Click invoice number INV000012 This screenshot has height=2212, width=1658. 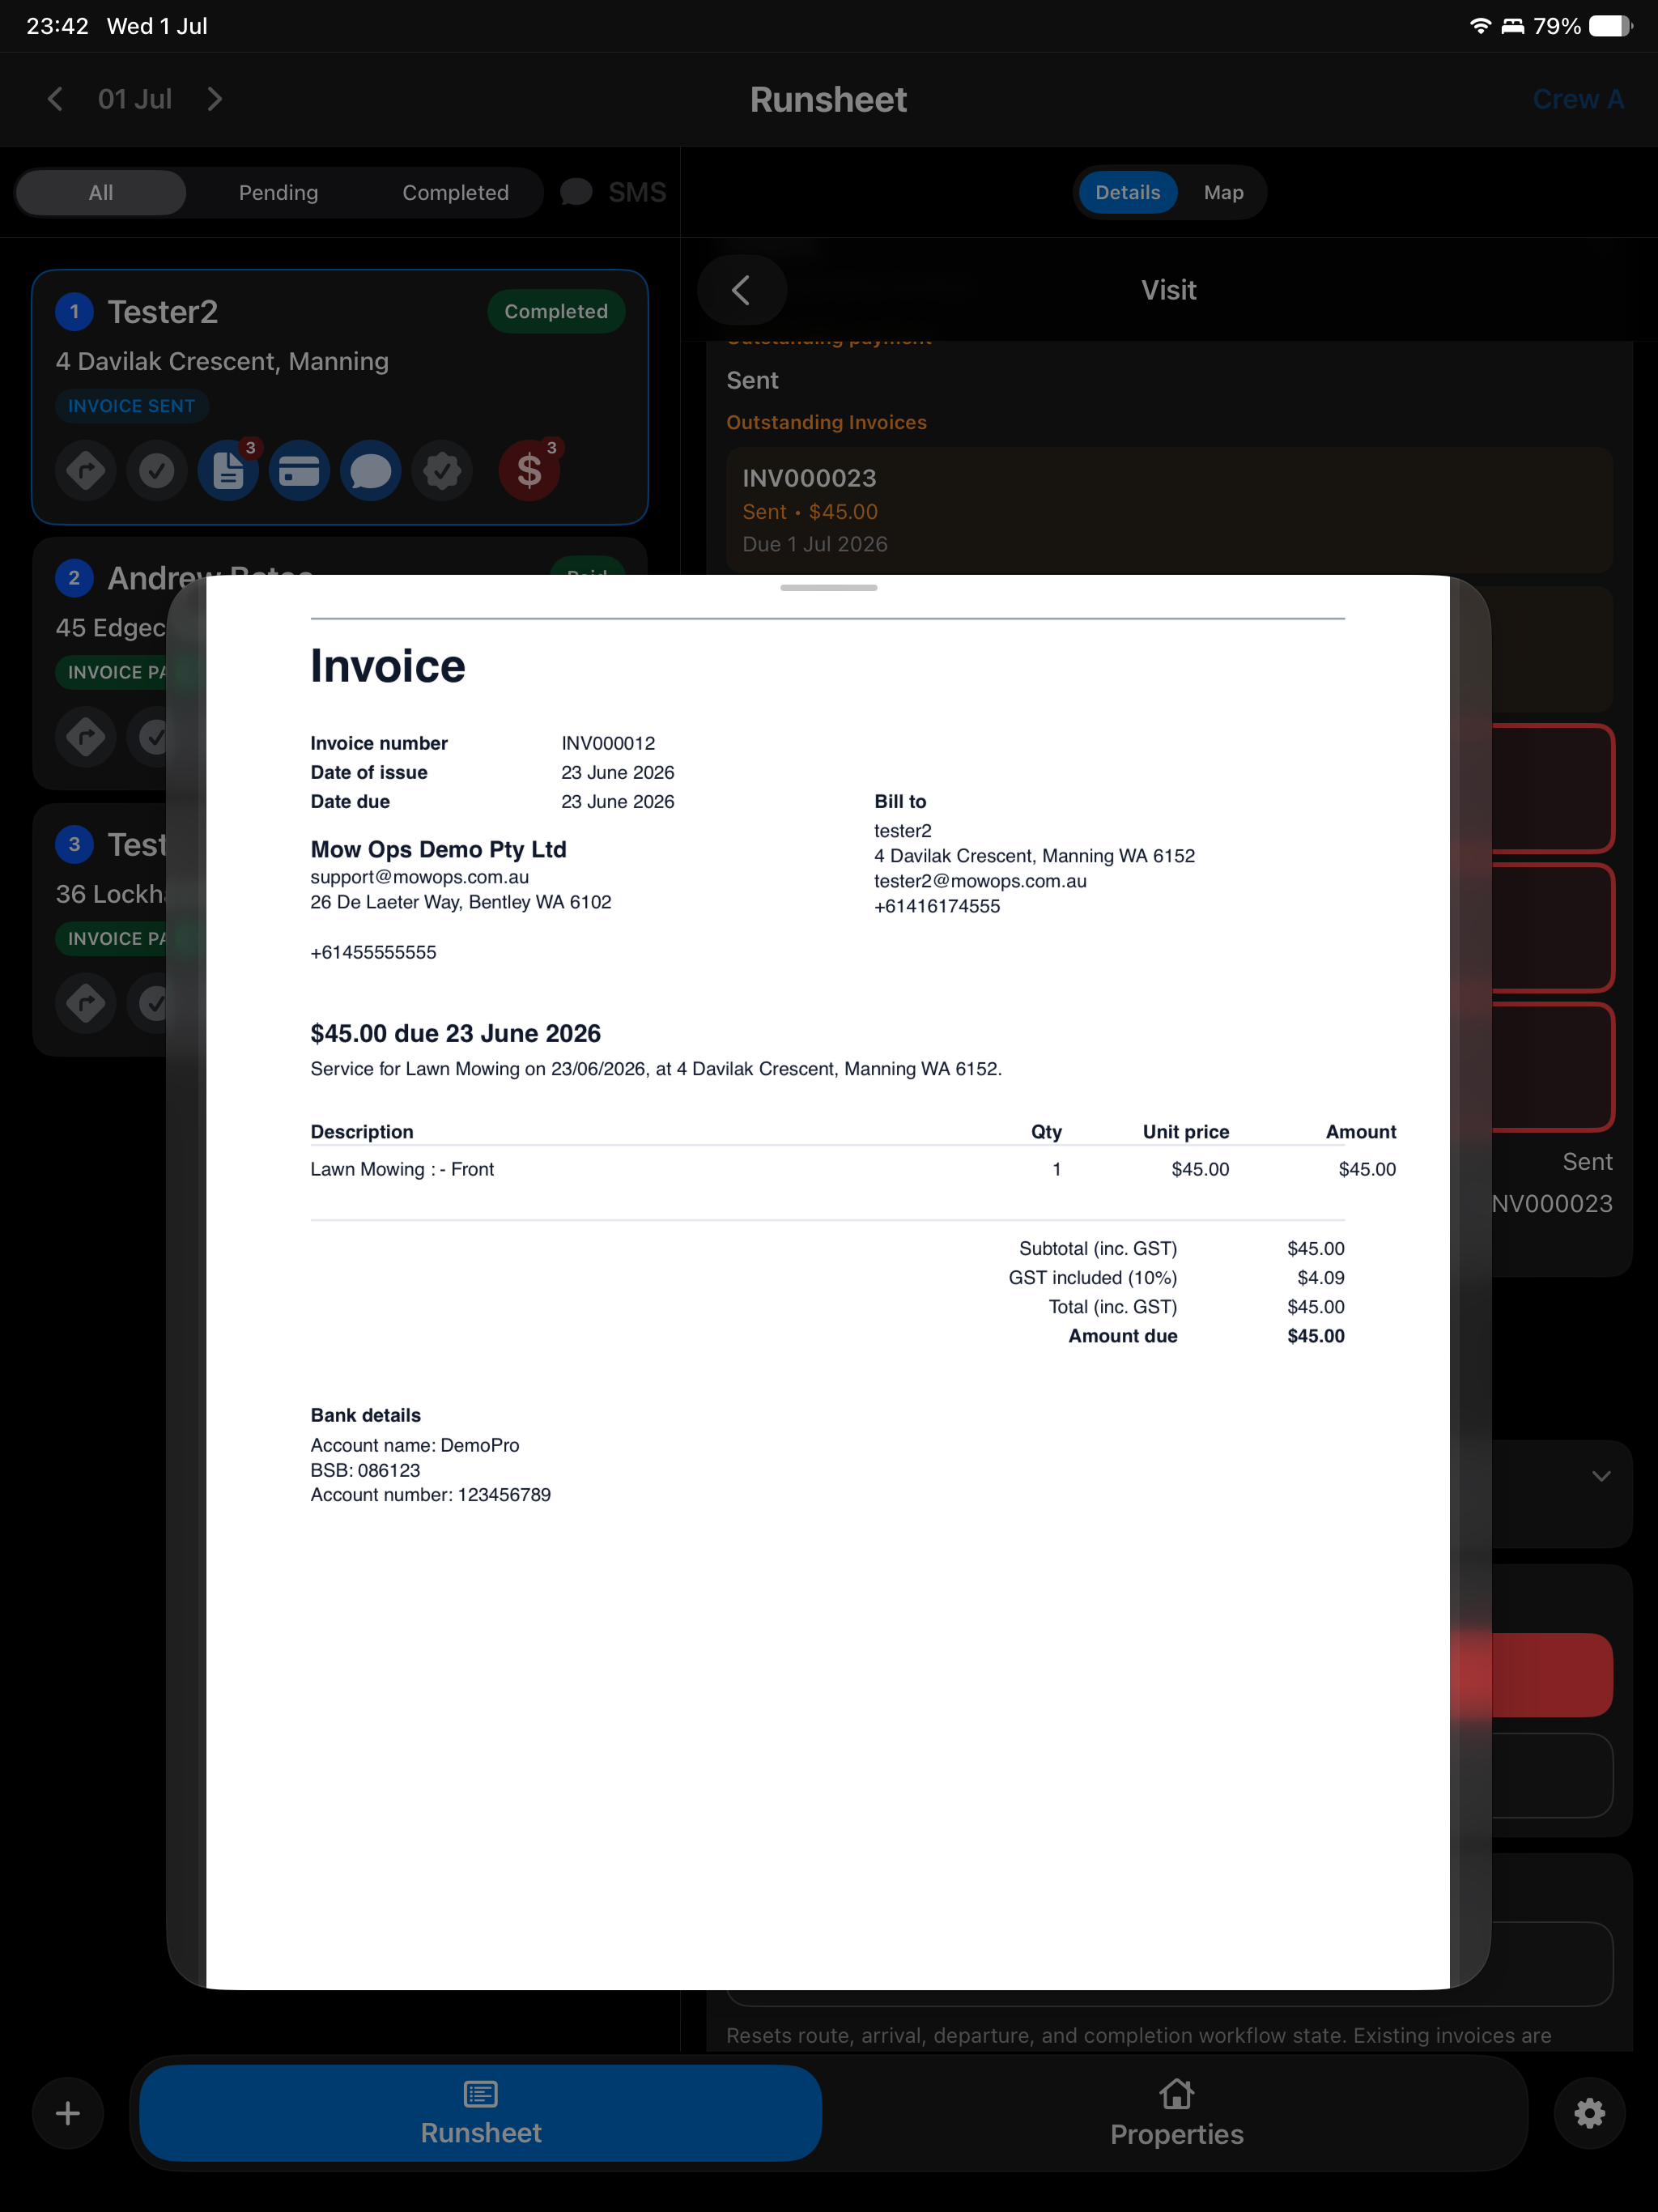(608, 743)
